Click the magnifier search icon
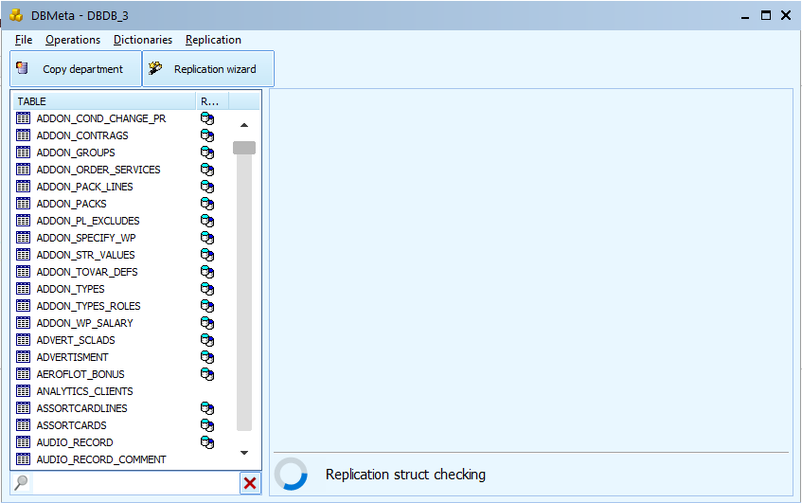 [21, 483]
